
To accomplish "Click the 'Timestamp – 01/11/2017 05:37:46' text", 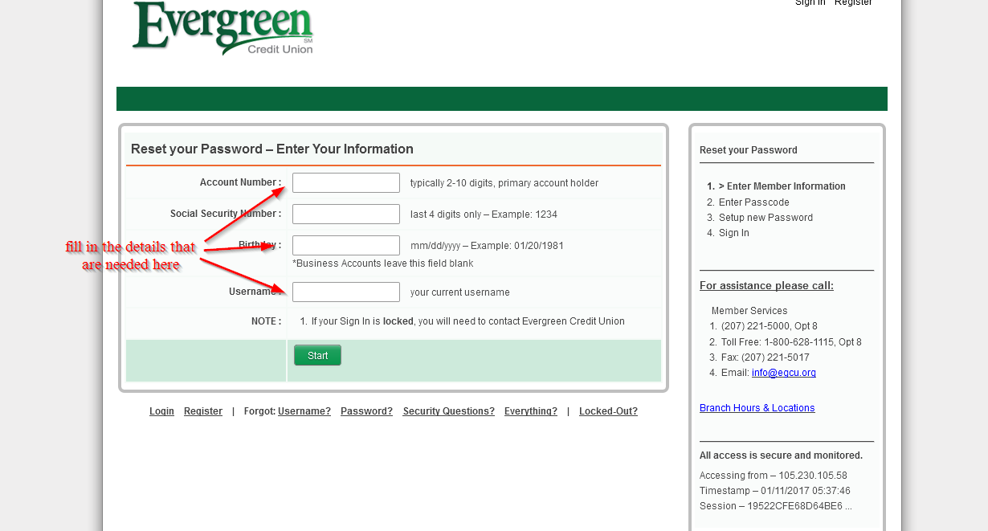I will point(775,491).
